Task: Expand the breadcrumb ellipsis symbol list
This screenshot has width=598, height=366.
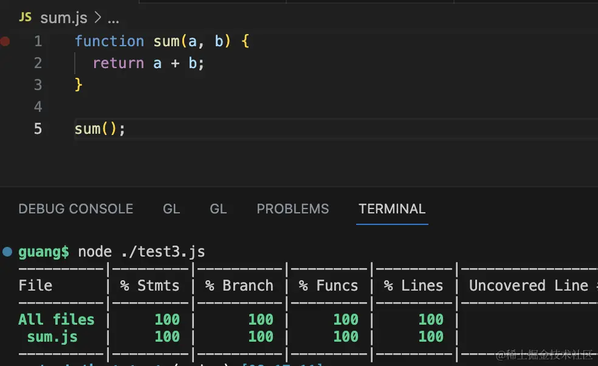Action: pyautogui.click(x=113, y=18)
